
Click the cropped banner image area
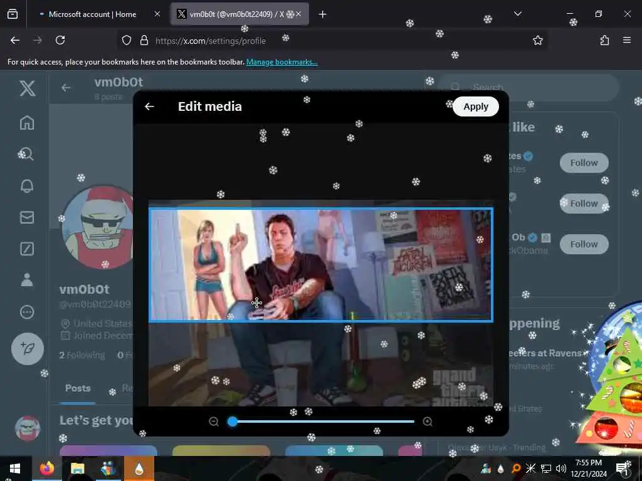(x=321, y=265)
